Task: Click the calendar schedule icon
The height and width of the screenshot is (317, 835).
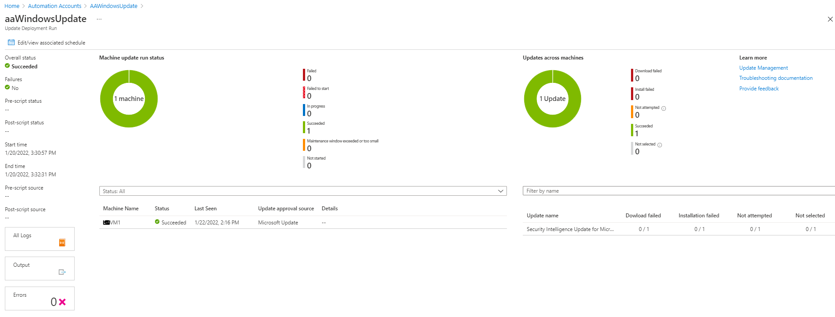Action: (11, 42)
